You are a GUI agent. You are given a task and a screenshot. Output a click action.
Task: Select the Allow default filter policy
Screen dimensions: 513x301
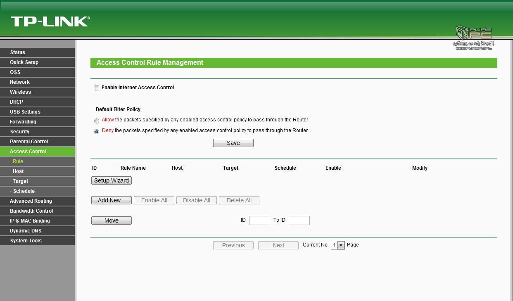tap(97, 121)
